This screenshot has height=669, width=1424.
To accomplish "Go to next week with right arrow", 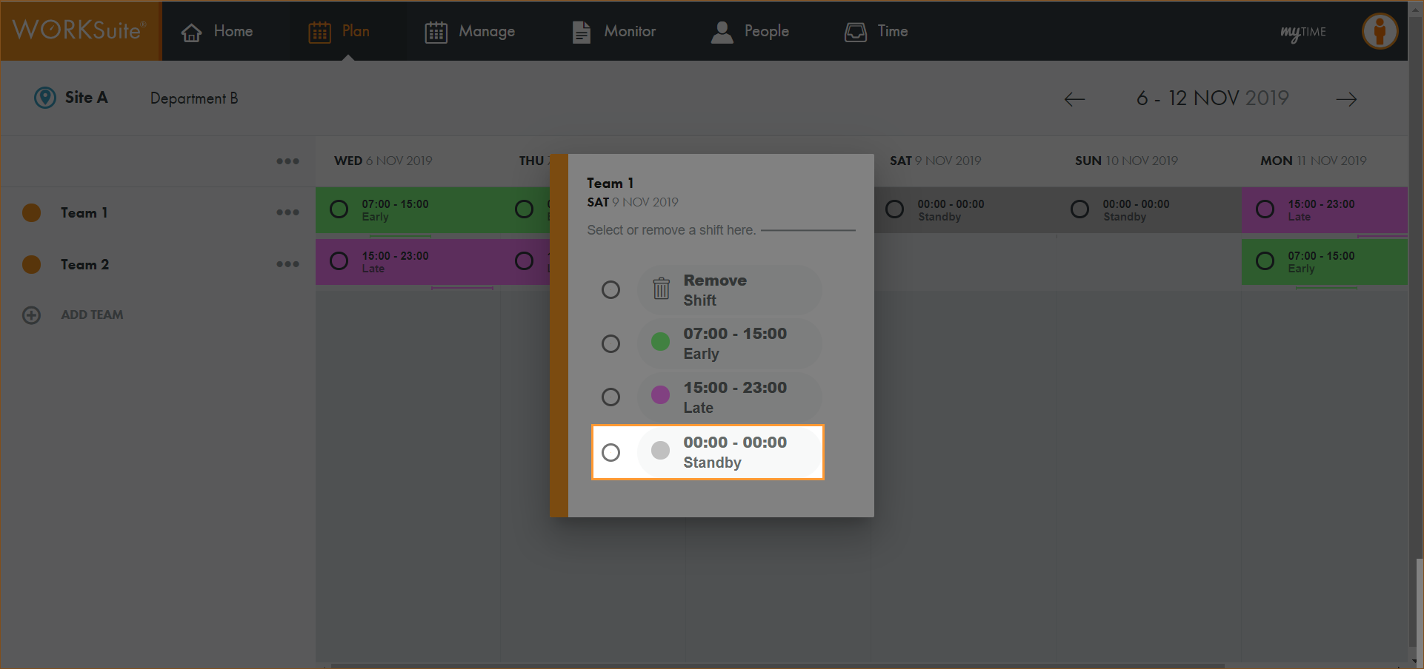I will click(1346, 99).
